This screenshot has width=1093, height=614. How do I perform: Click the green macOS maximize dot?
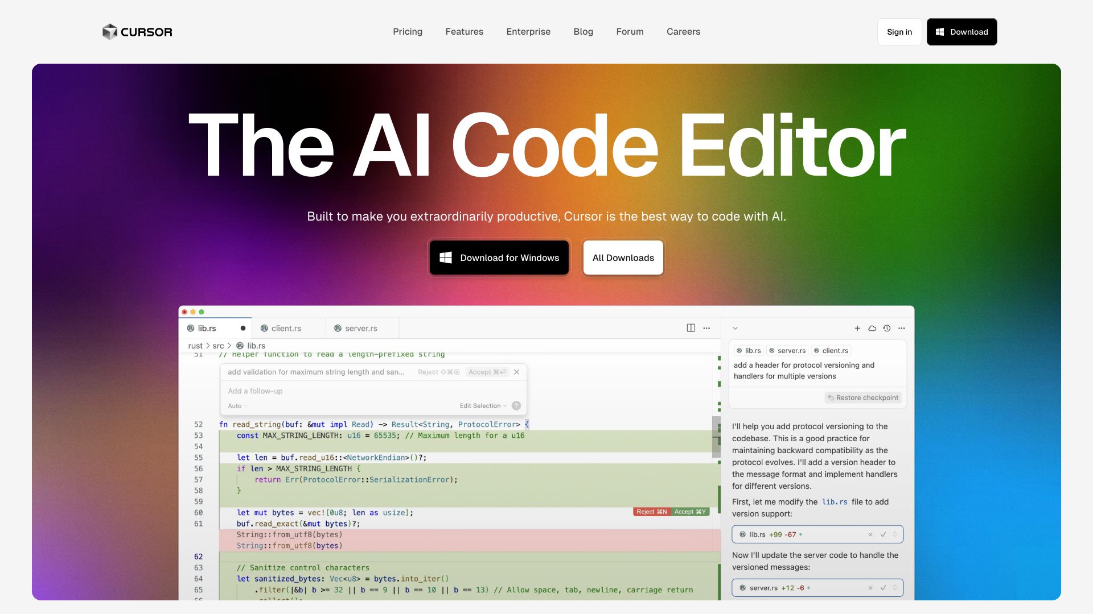pyautogui.click(x=202, y=312)
